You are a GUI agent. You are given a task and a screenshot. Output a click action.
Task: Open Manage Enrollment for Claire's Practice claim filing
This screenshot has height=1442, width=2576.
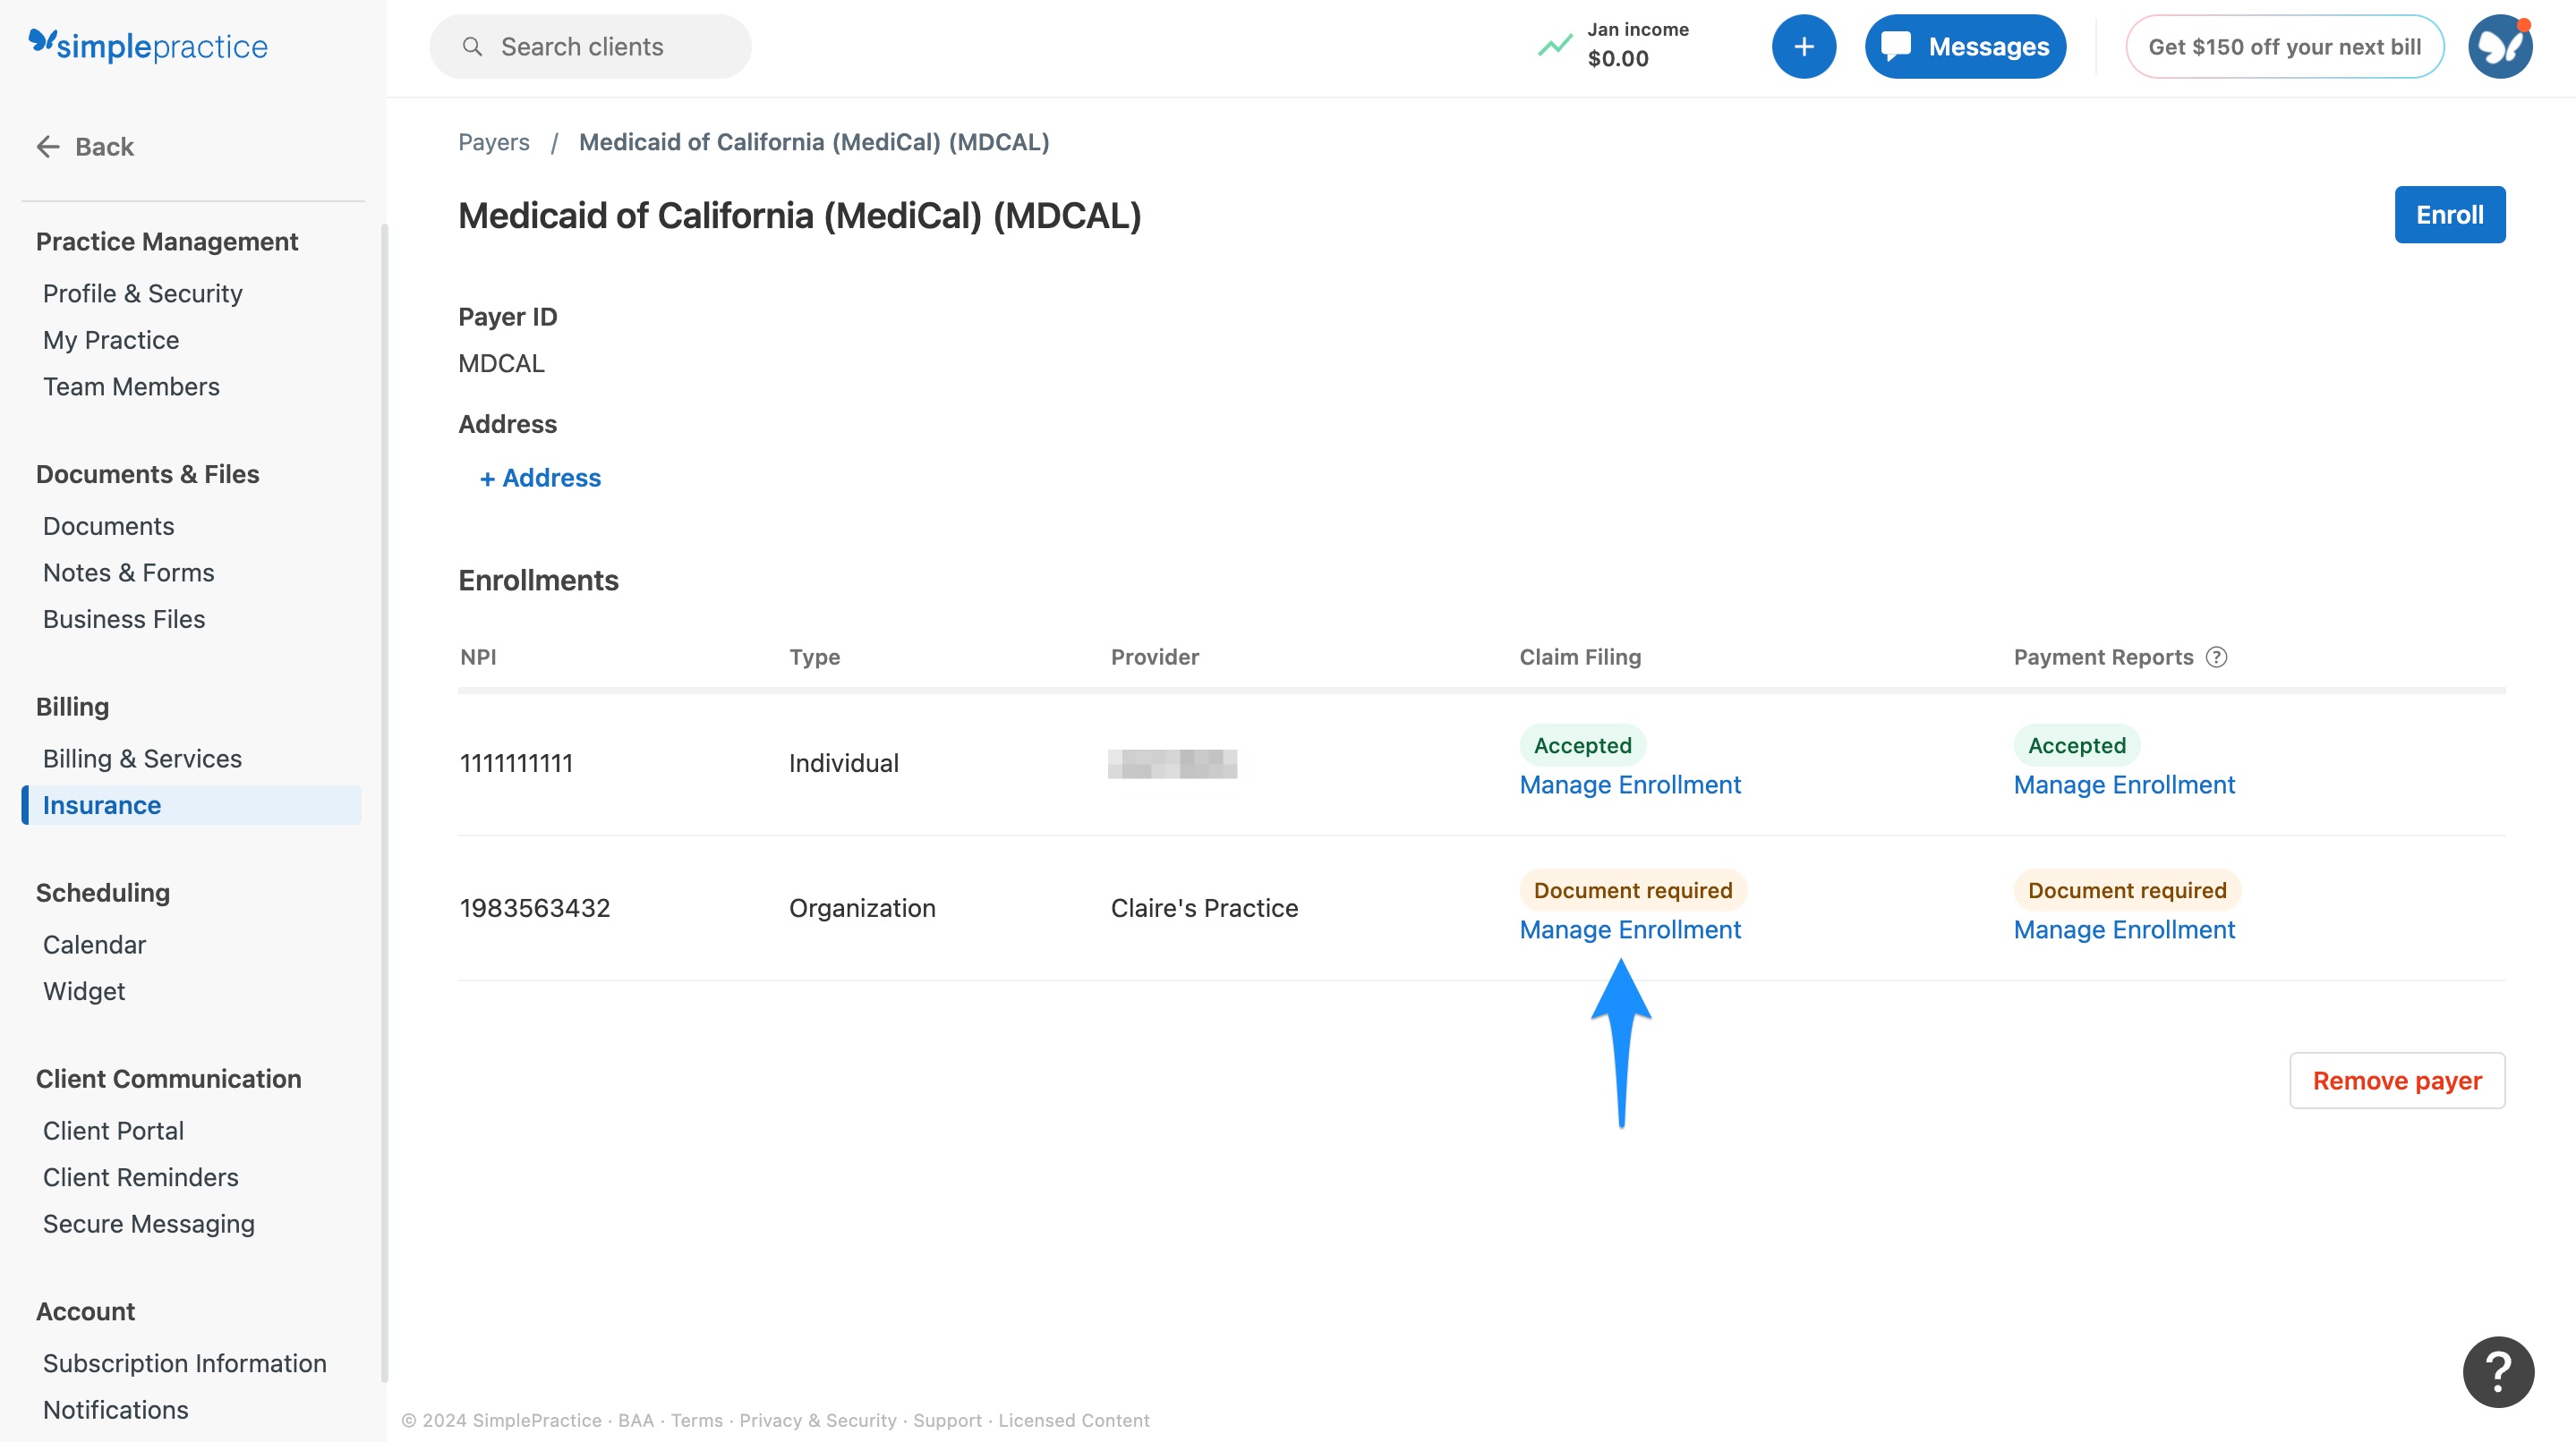[x=1630, y=929]
